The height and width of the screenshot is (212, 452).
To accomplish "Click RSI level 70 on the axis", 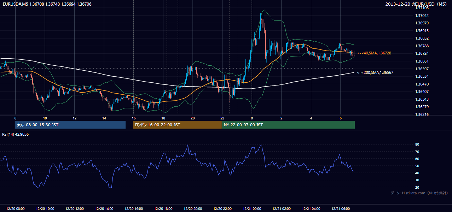I will [x=417, y=152].
